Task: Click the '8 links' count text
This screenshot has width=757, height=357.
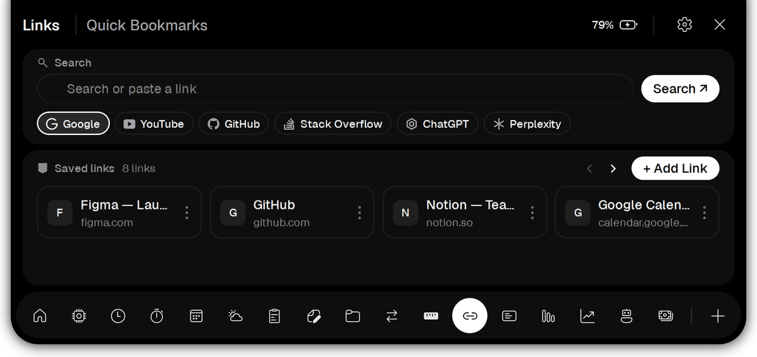Action: click(x=139, y=168)
